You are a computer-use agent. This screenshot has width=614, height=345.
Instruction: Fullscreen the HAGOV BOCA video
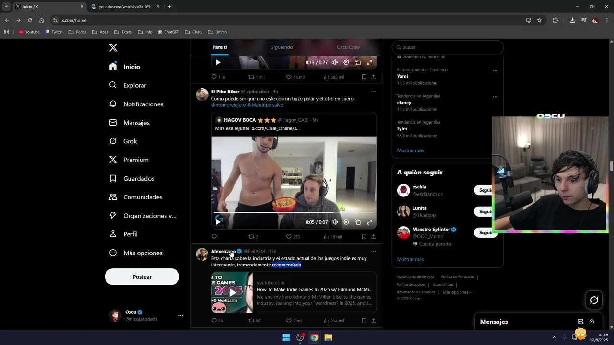pos(369,222)
